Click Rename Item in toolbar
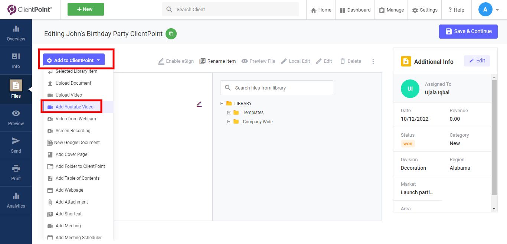 tap(217, 61)
